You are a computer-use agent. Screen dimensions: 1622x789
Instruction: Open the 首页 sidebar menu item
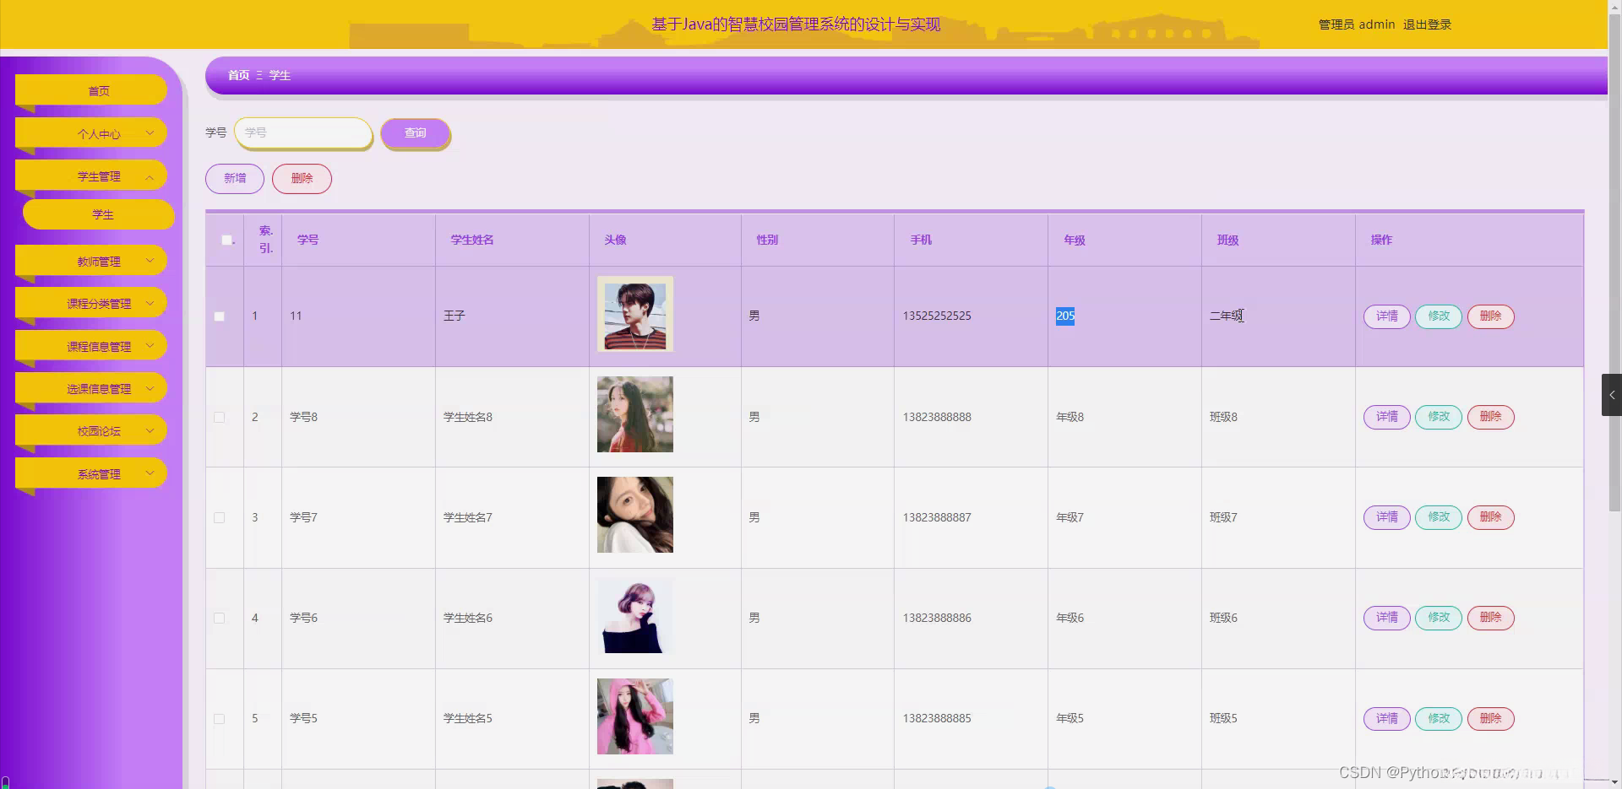(91, 90)
